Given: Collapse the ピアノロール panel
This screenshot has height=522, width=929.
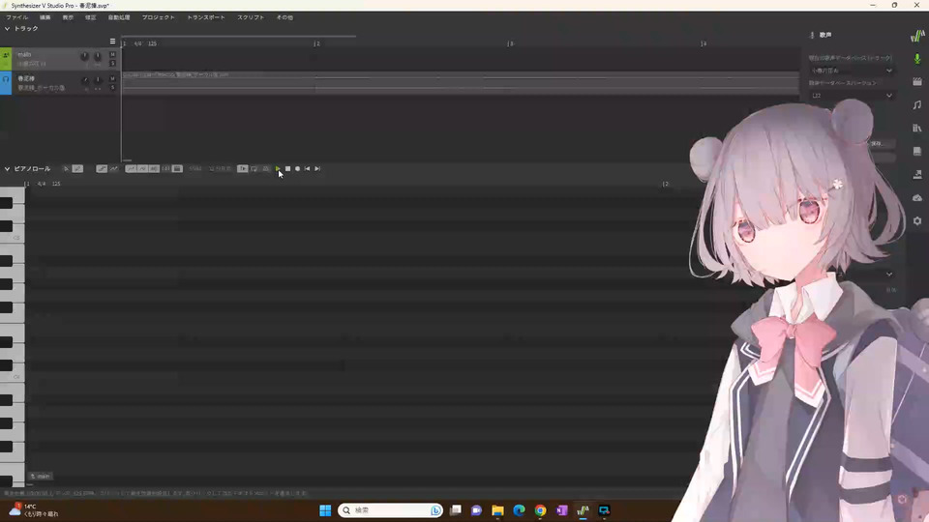Looking at the screenshot, I should (7, 168).
